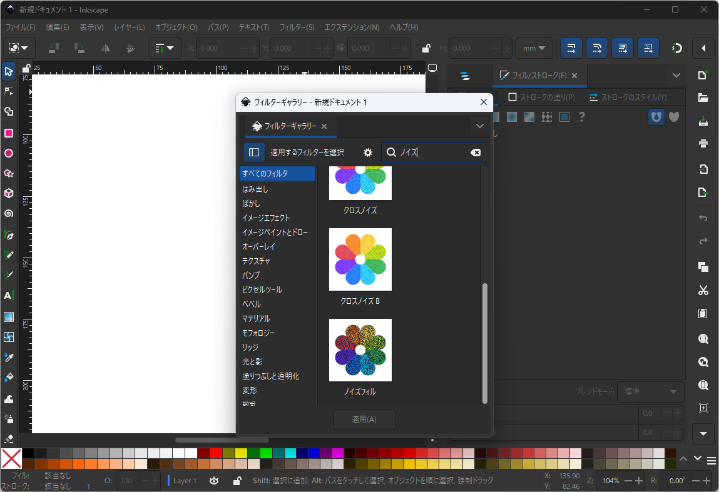The image size is (719, 492).
Task: Expand the command bar overflow arrow
Action: pos(703,433)
